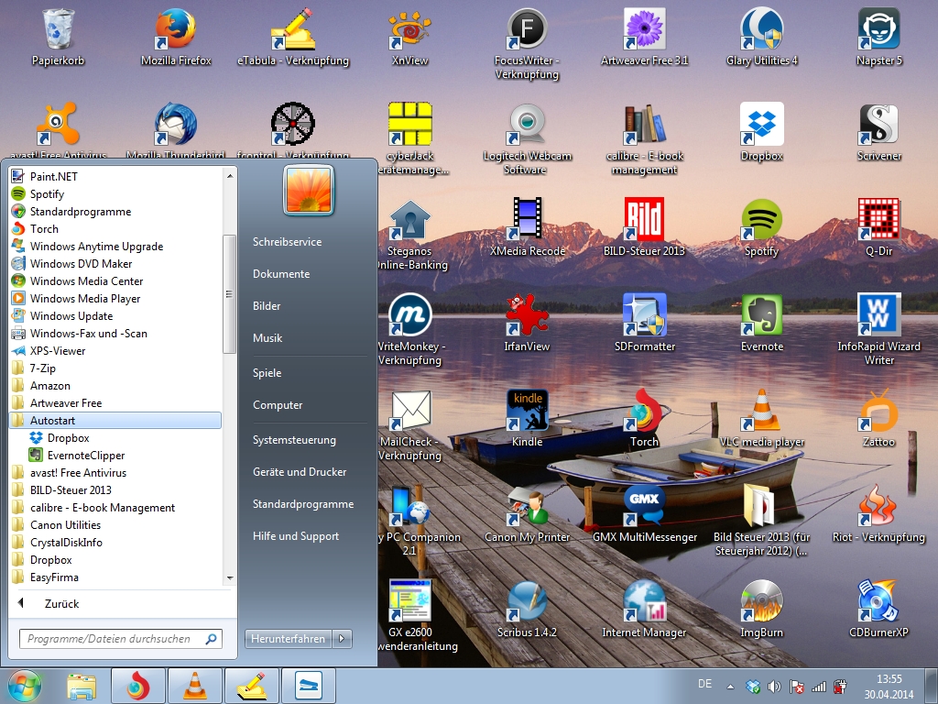Screen dimensions: 938x704
Task: Expand the CrystalDiskInfo folder
Action: (115, 543)
